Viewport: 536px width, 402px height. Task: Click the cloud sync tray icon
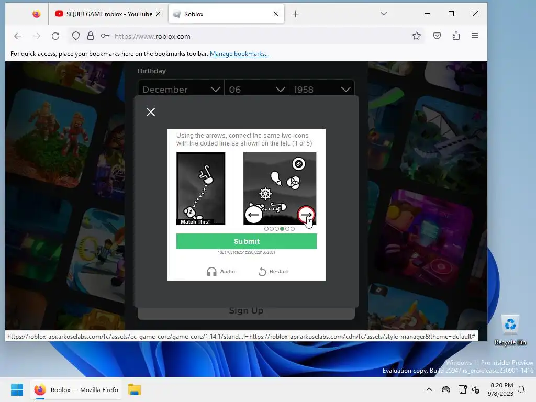click(x=446, y=389)
